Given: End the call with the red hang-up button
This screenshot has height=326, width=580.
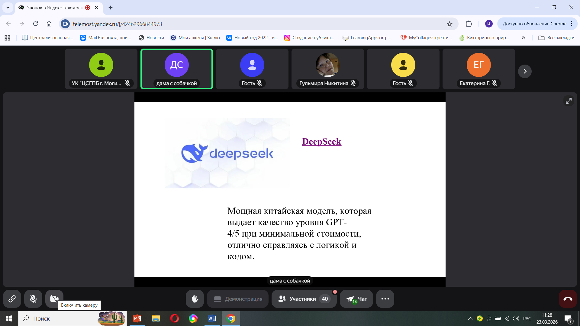Looking at the screenshot, I should (568, 299).
